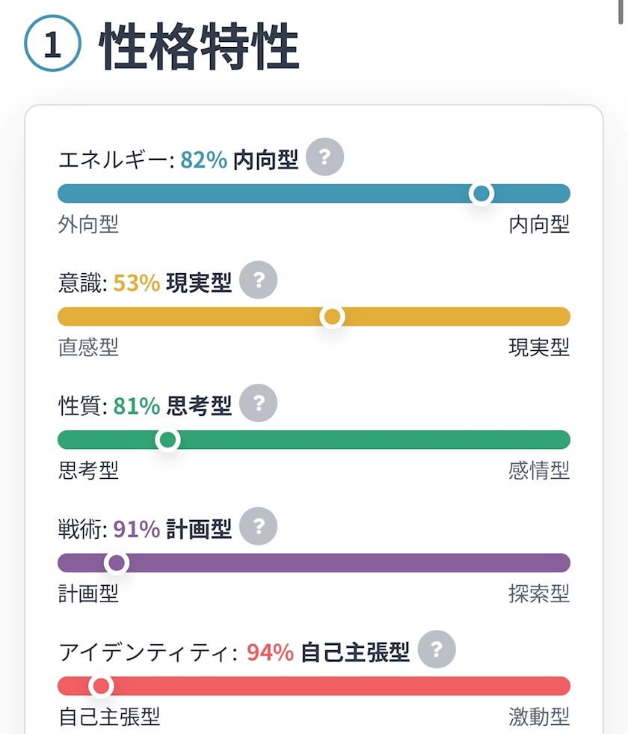Click the 性格特性 section heading

click(199, 46)
